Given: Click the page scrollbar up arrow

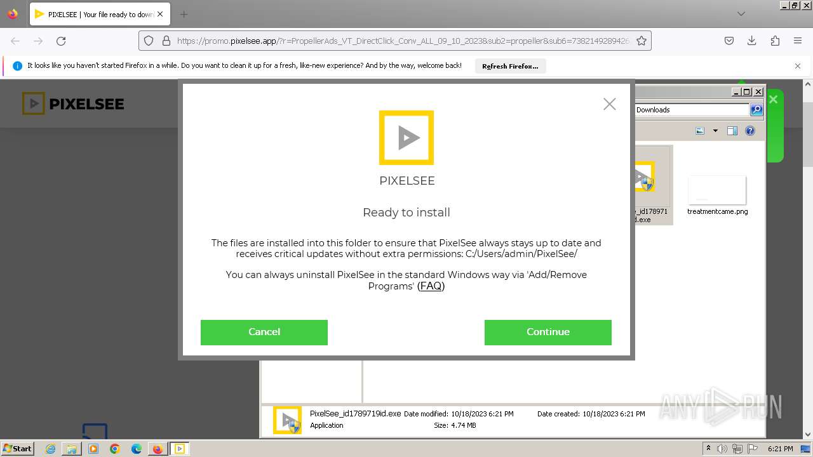Looking at the screenshot, I should tap(809, 84).
